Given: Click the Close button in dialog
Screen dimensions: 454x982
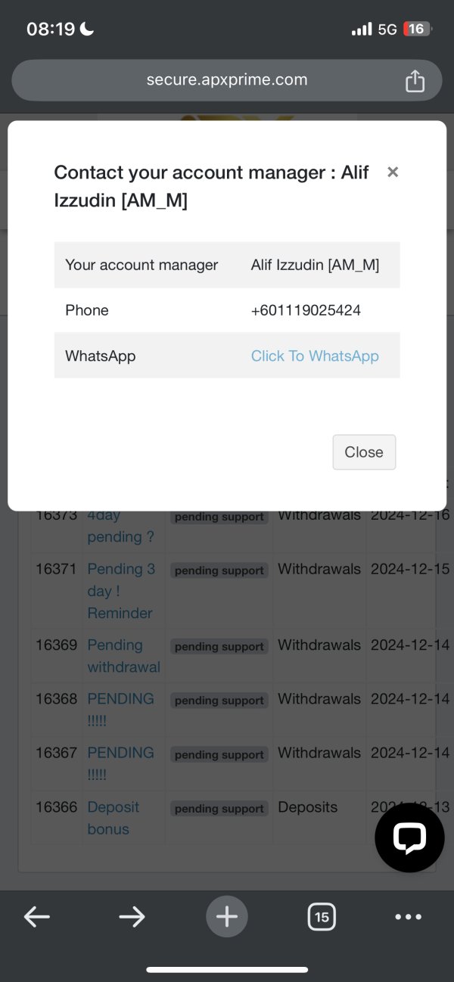Looking at the screenshot, I should 364,452.
